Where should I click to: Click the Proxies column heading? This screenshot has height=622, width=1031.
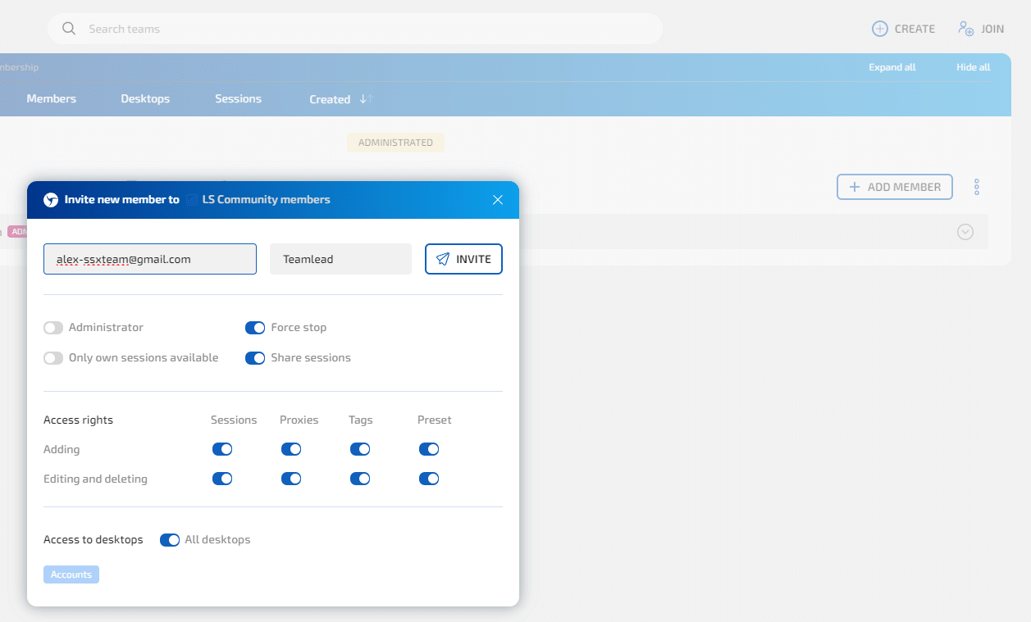299,420
